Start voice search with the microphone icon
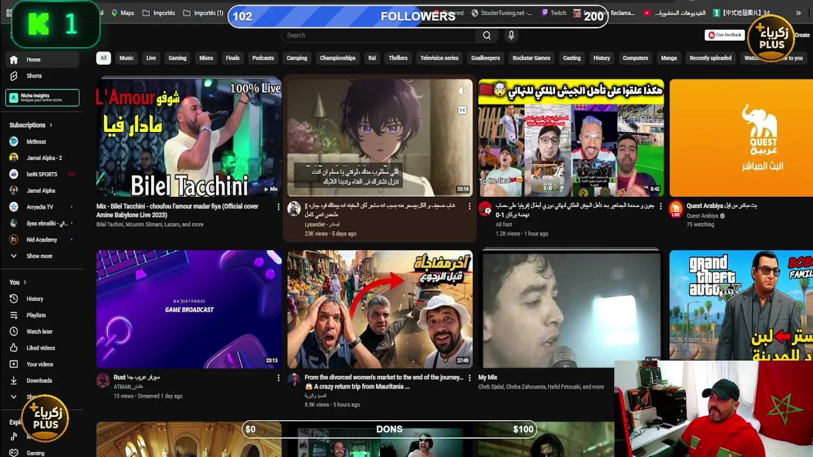This screenshot has height=457, width=813. point(511,36)
